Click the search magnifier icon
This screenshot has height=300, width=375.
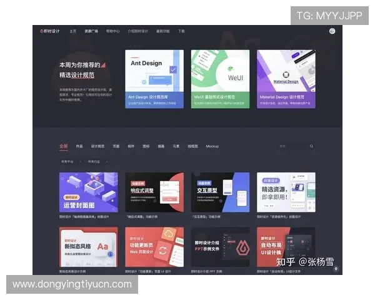coord(312,146)
